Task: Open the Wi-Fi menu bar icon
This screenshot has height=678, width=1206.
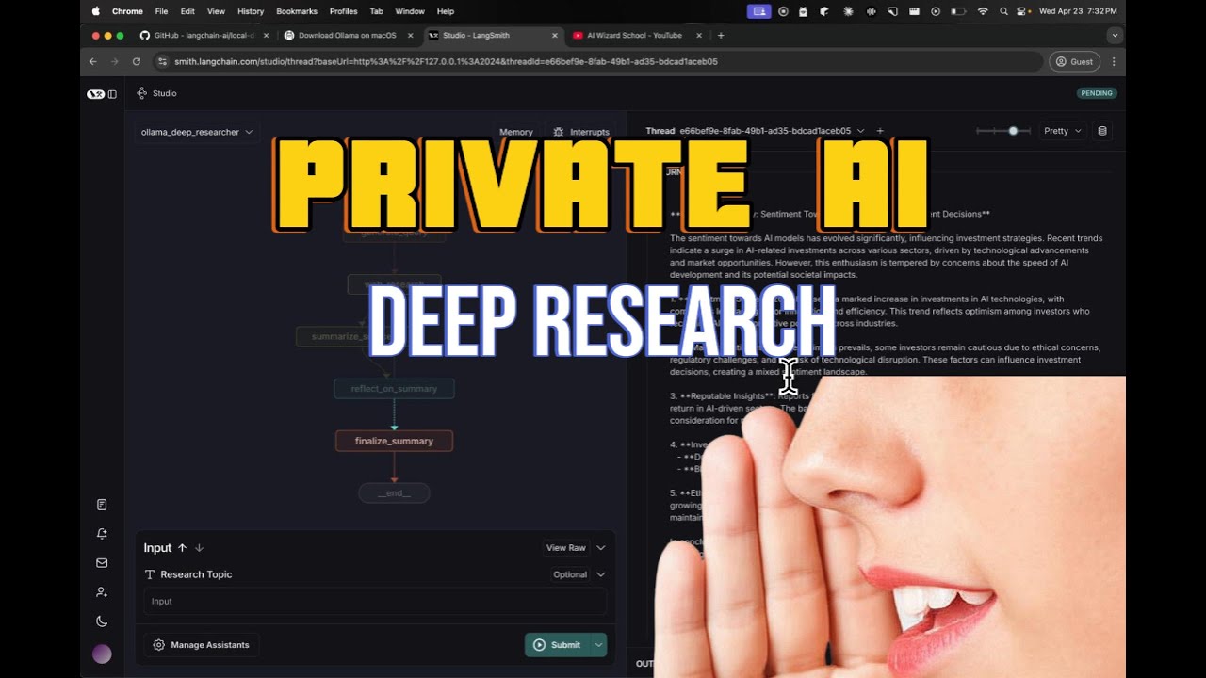Action: (x=983, y=11)
